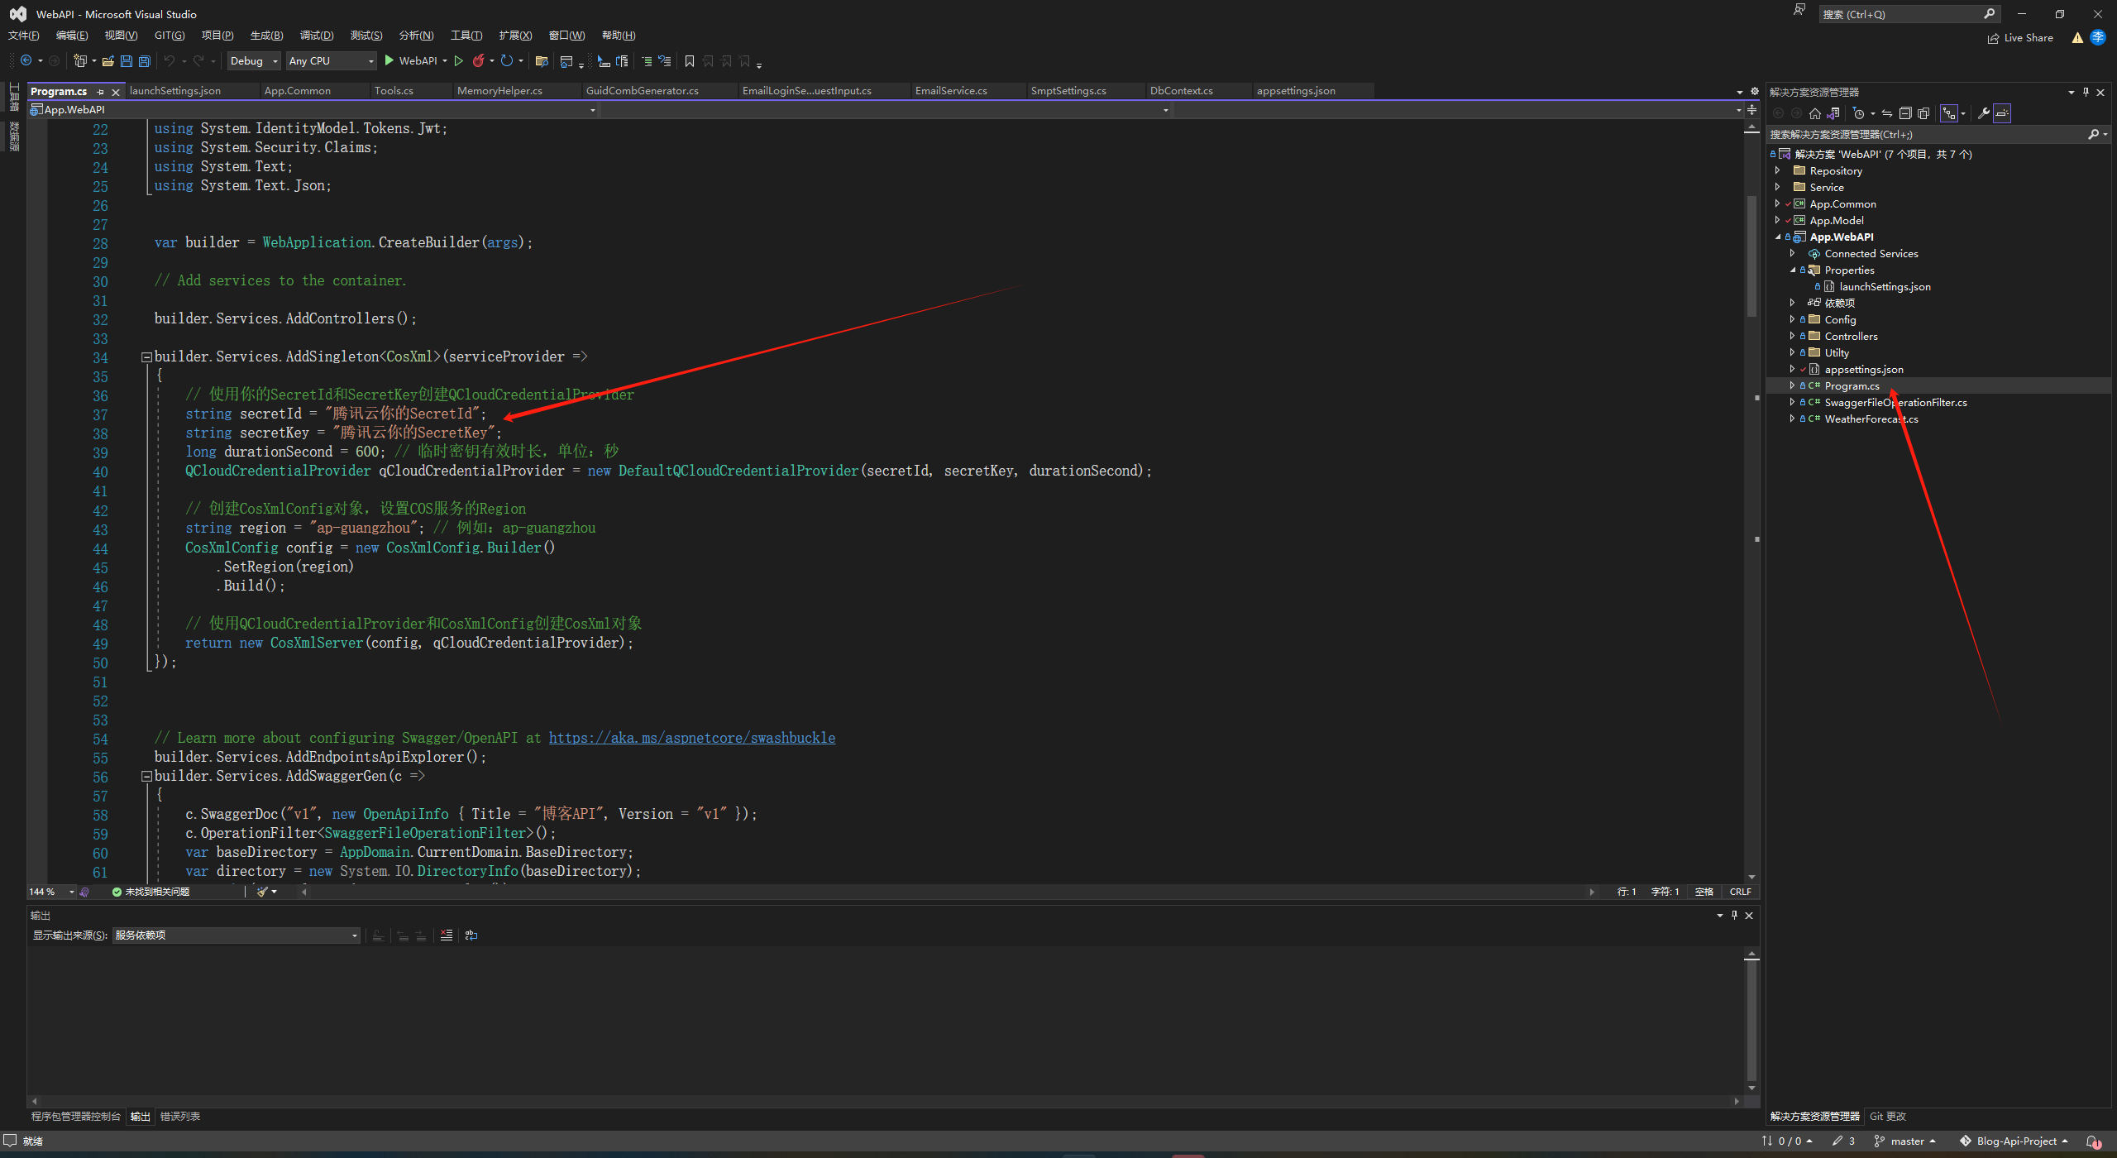Screen dimensions: 2117x1158
Task: Click the 未找到相关问题 status indicator
Action: (x=151, y=892)
